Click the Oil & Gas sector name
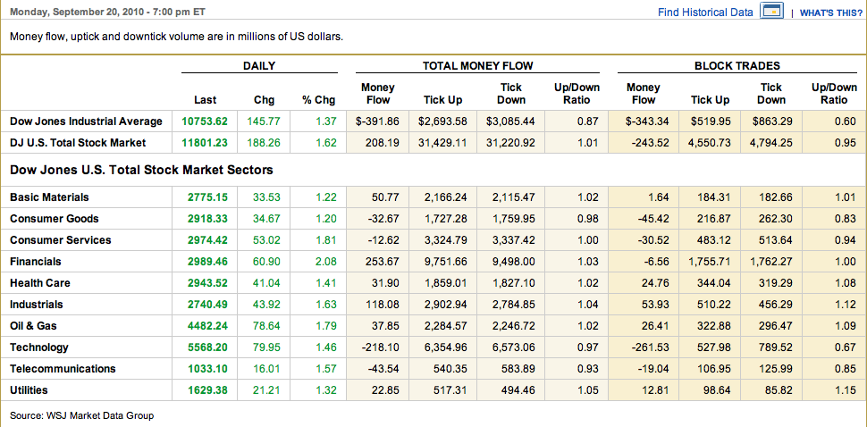This screenshot has width=867, height=427. coord(34,326)
